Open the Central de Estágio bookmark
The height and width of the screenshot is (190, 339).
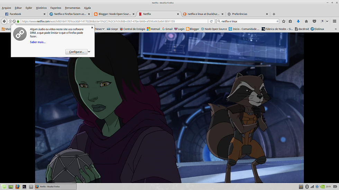point(132,29)
